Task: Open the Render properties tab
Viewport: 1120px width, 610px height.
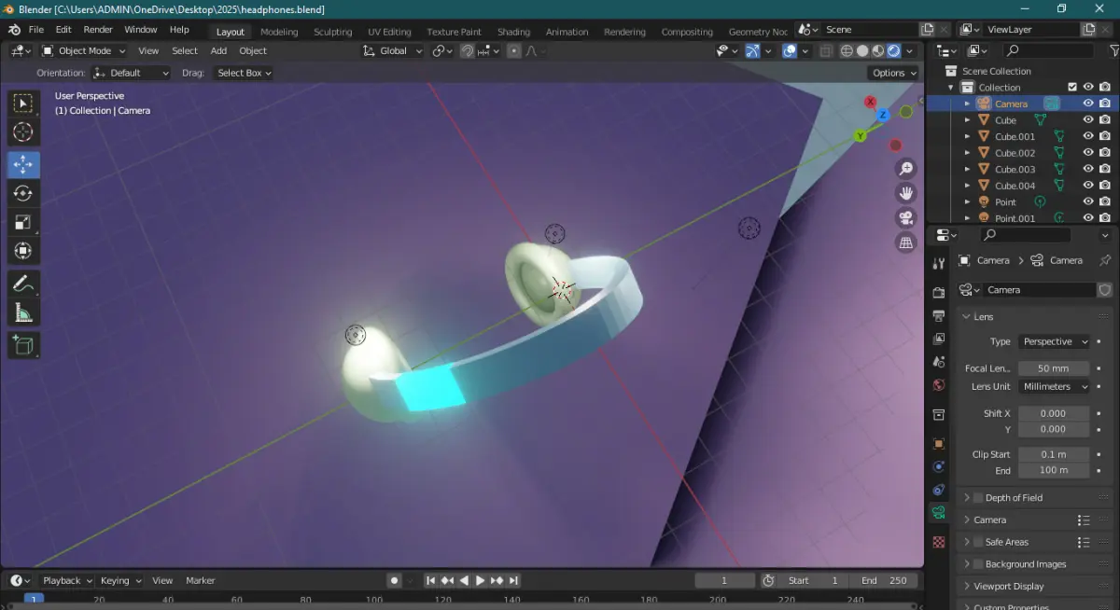Action: click(x=939, y=292)
